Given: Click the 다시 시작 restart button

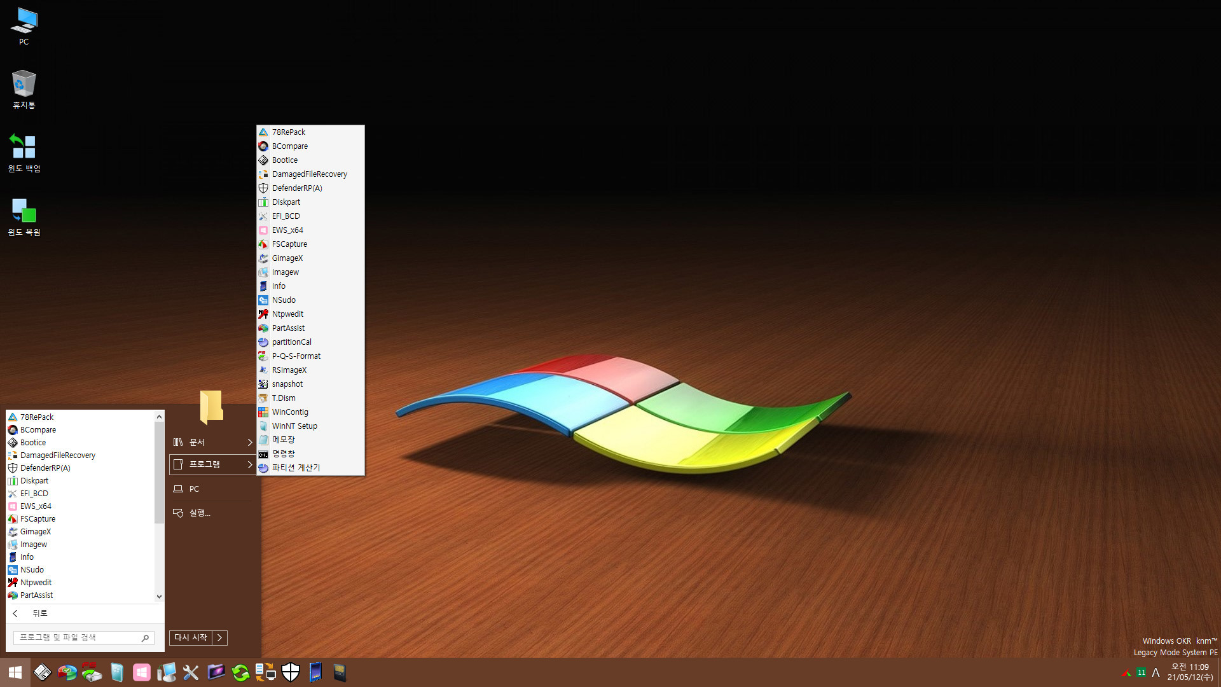Looking at the screenshot, I should click(191, 637).
